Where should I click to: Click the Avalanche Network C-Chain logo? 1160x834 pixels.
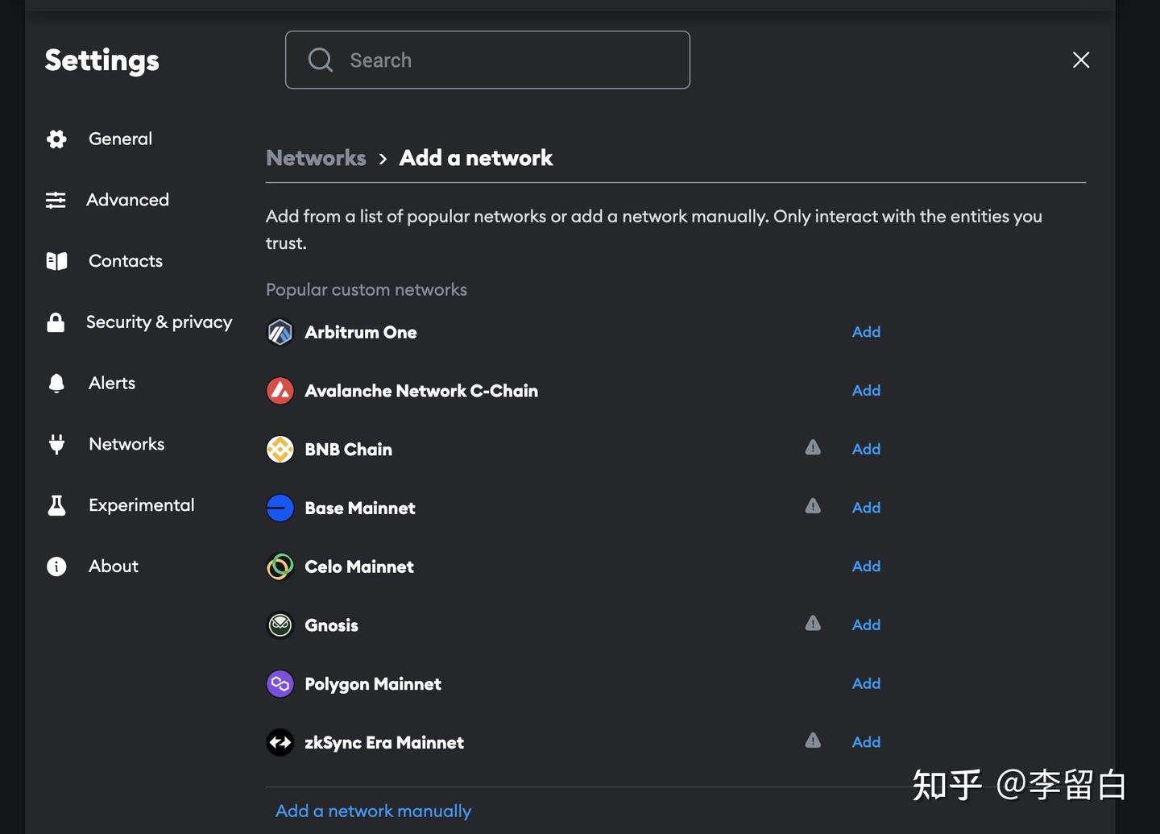coord(280,391)
